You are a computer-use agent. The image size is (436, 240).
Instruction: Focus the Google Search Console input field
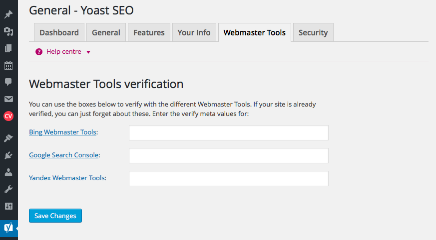click(229, 155)
